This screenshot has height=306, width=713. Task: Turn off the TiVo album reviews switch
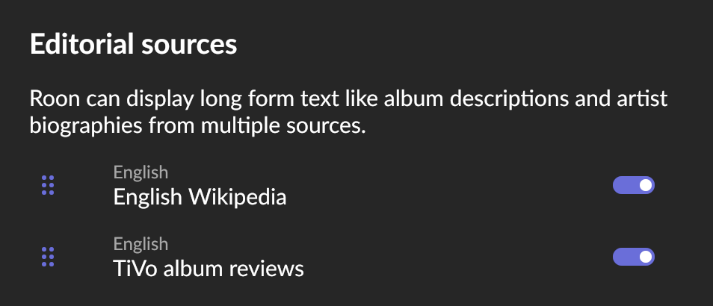[634, 257]
